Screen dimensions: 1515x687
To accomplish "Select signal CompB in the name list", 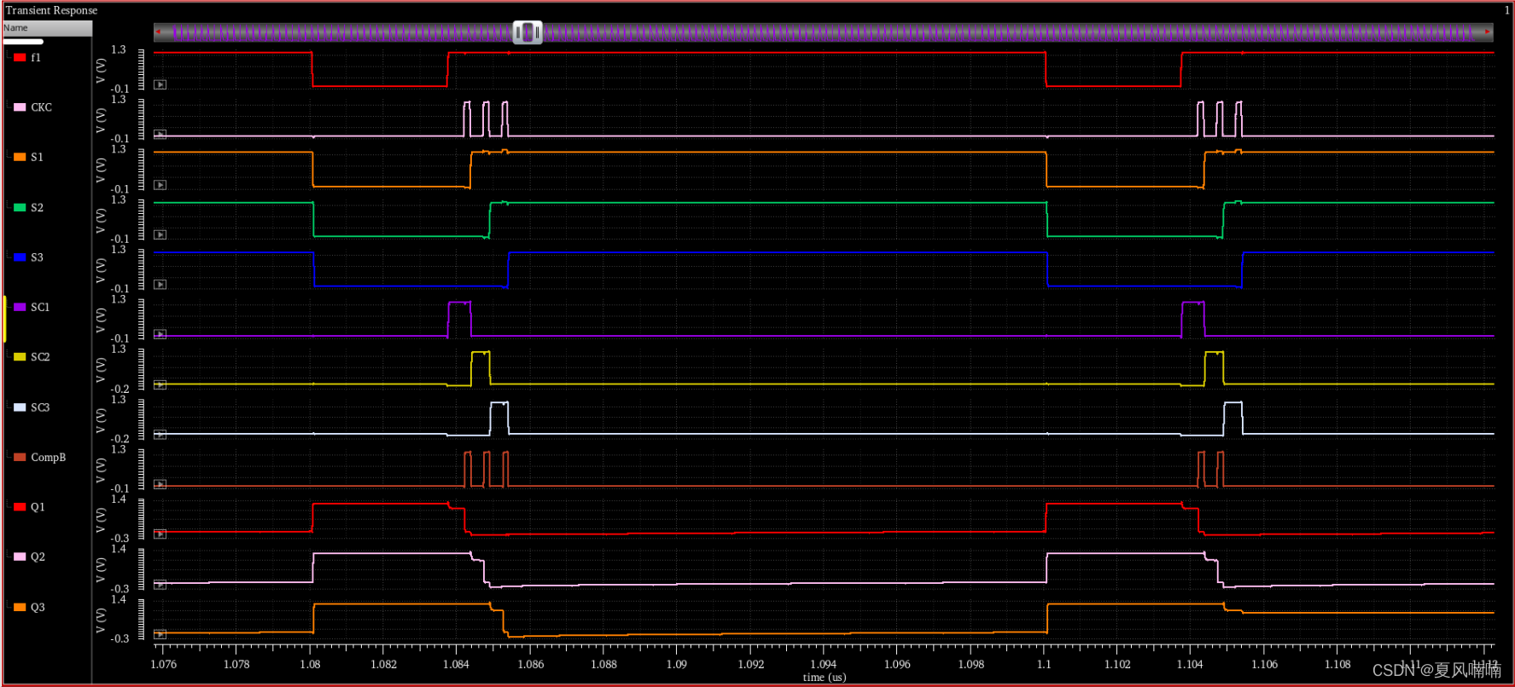I will click(x=48, y=457).
